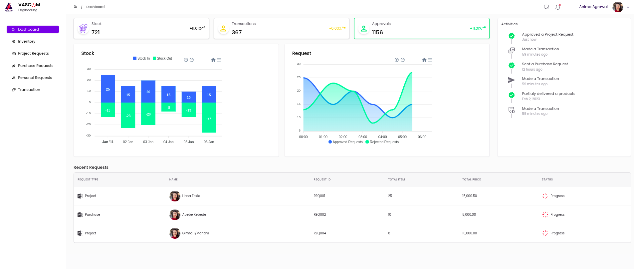This screenshot has width=634, height=269.
Task: Open the notifications bell
Action: (558, 7)
